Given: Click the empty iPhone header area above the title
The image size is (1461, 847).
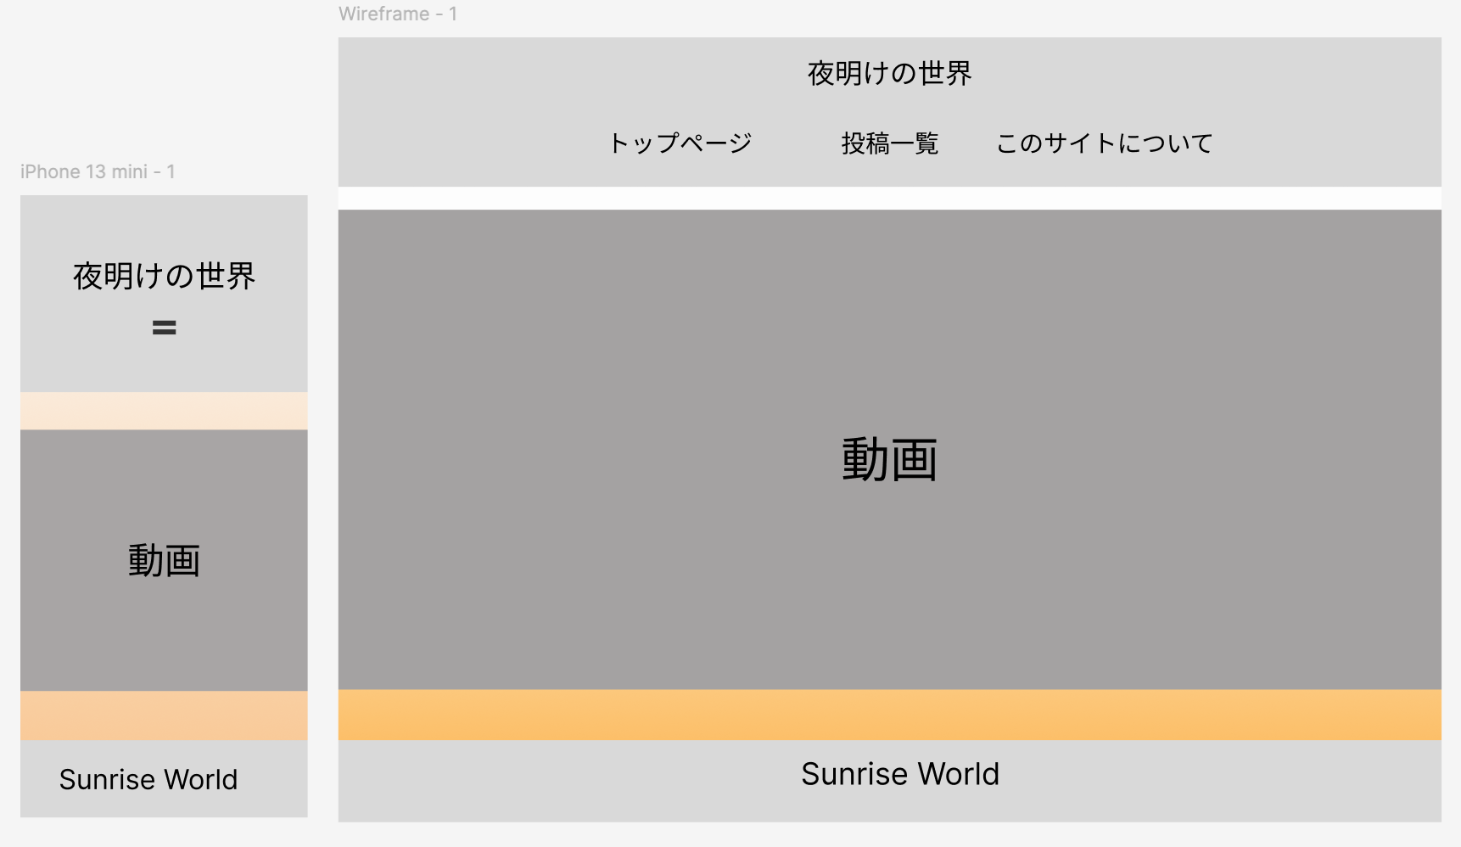Looking at the screenshot, I should pyautogui.click(x=164, y=222).
